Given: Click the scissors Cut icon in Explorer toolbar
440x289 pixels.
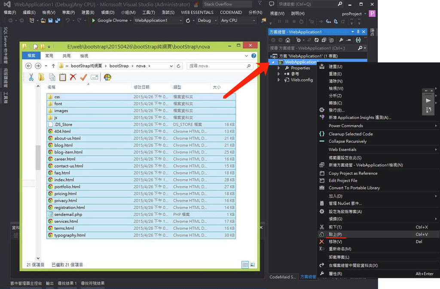Looking at the screenshot, I should (x=31, y=77).
